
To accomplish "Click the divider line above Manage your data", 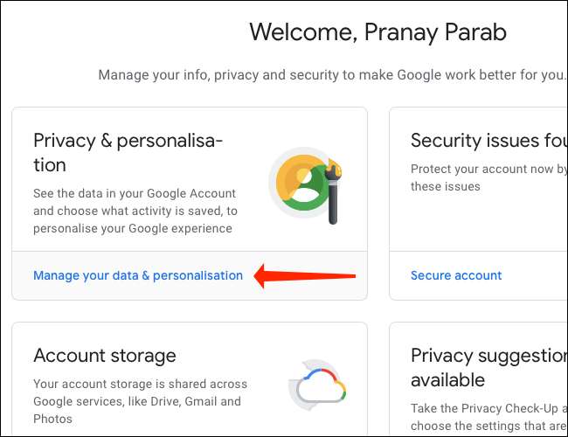I will 190,252.
